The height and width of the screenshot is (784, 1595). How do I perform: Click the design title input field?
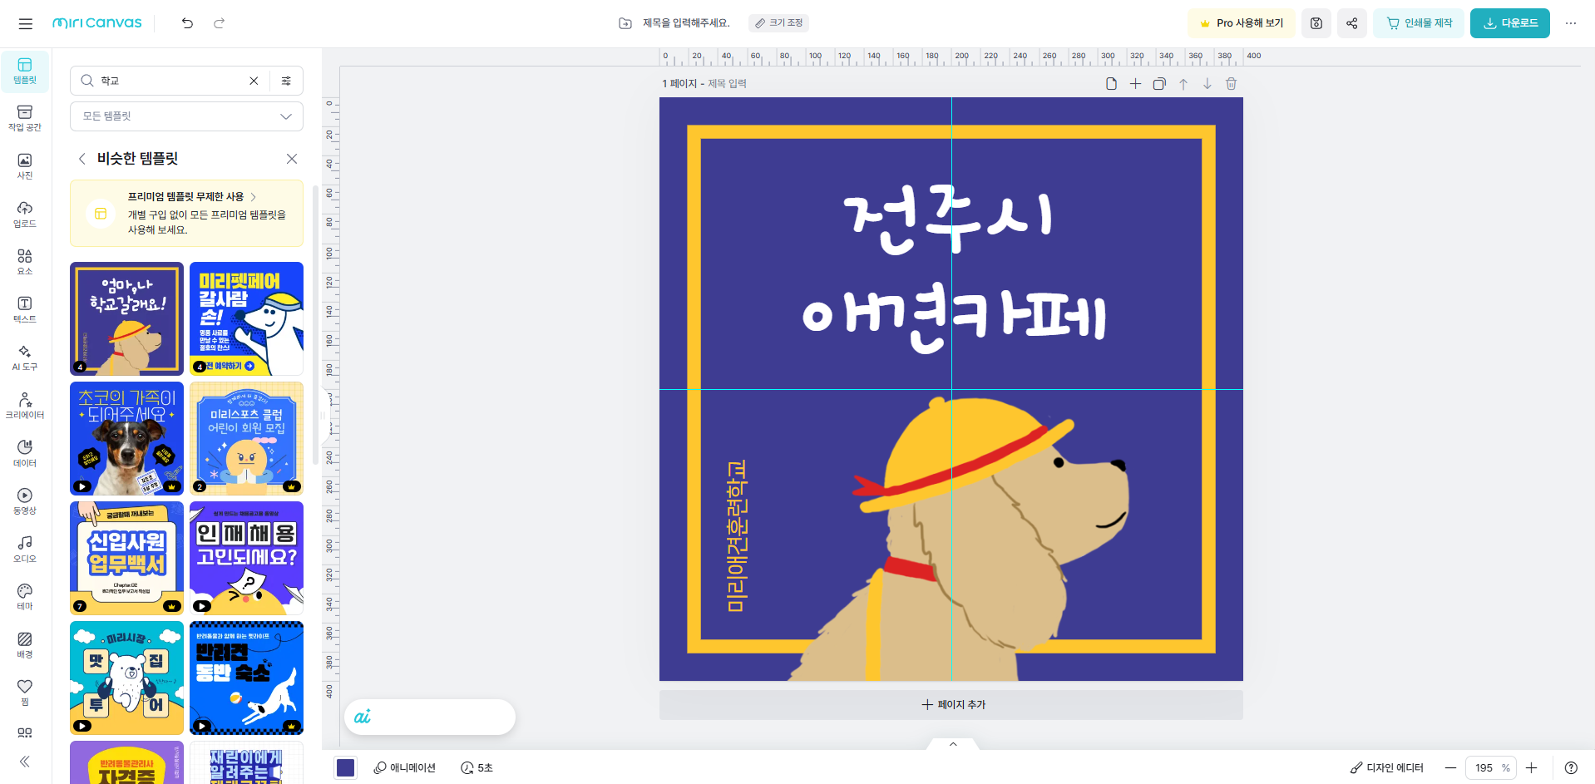pos(686,23)
